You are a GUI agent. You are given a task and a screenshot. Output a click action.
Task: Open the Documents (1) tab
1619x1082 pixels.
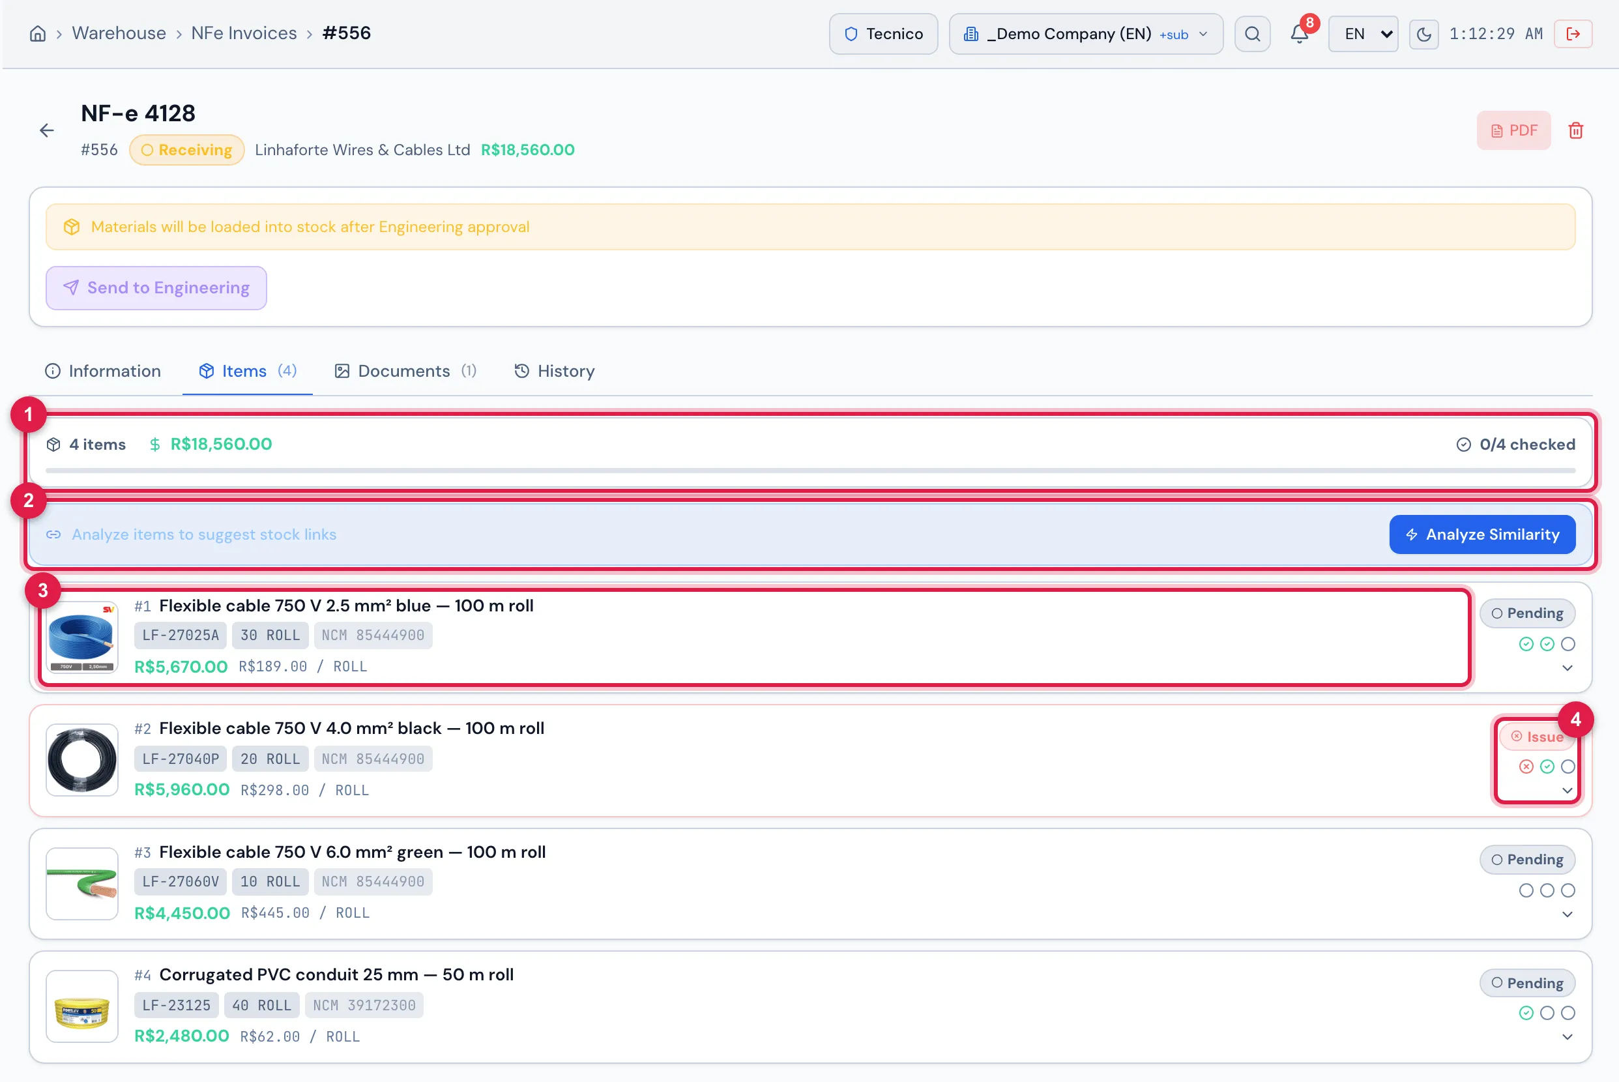[x=405, y=372]
